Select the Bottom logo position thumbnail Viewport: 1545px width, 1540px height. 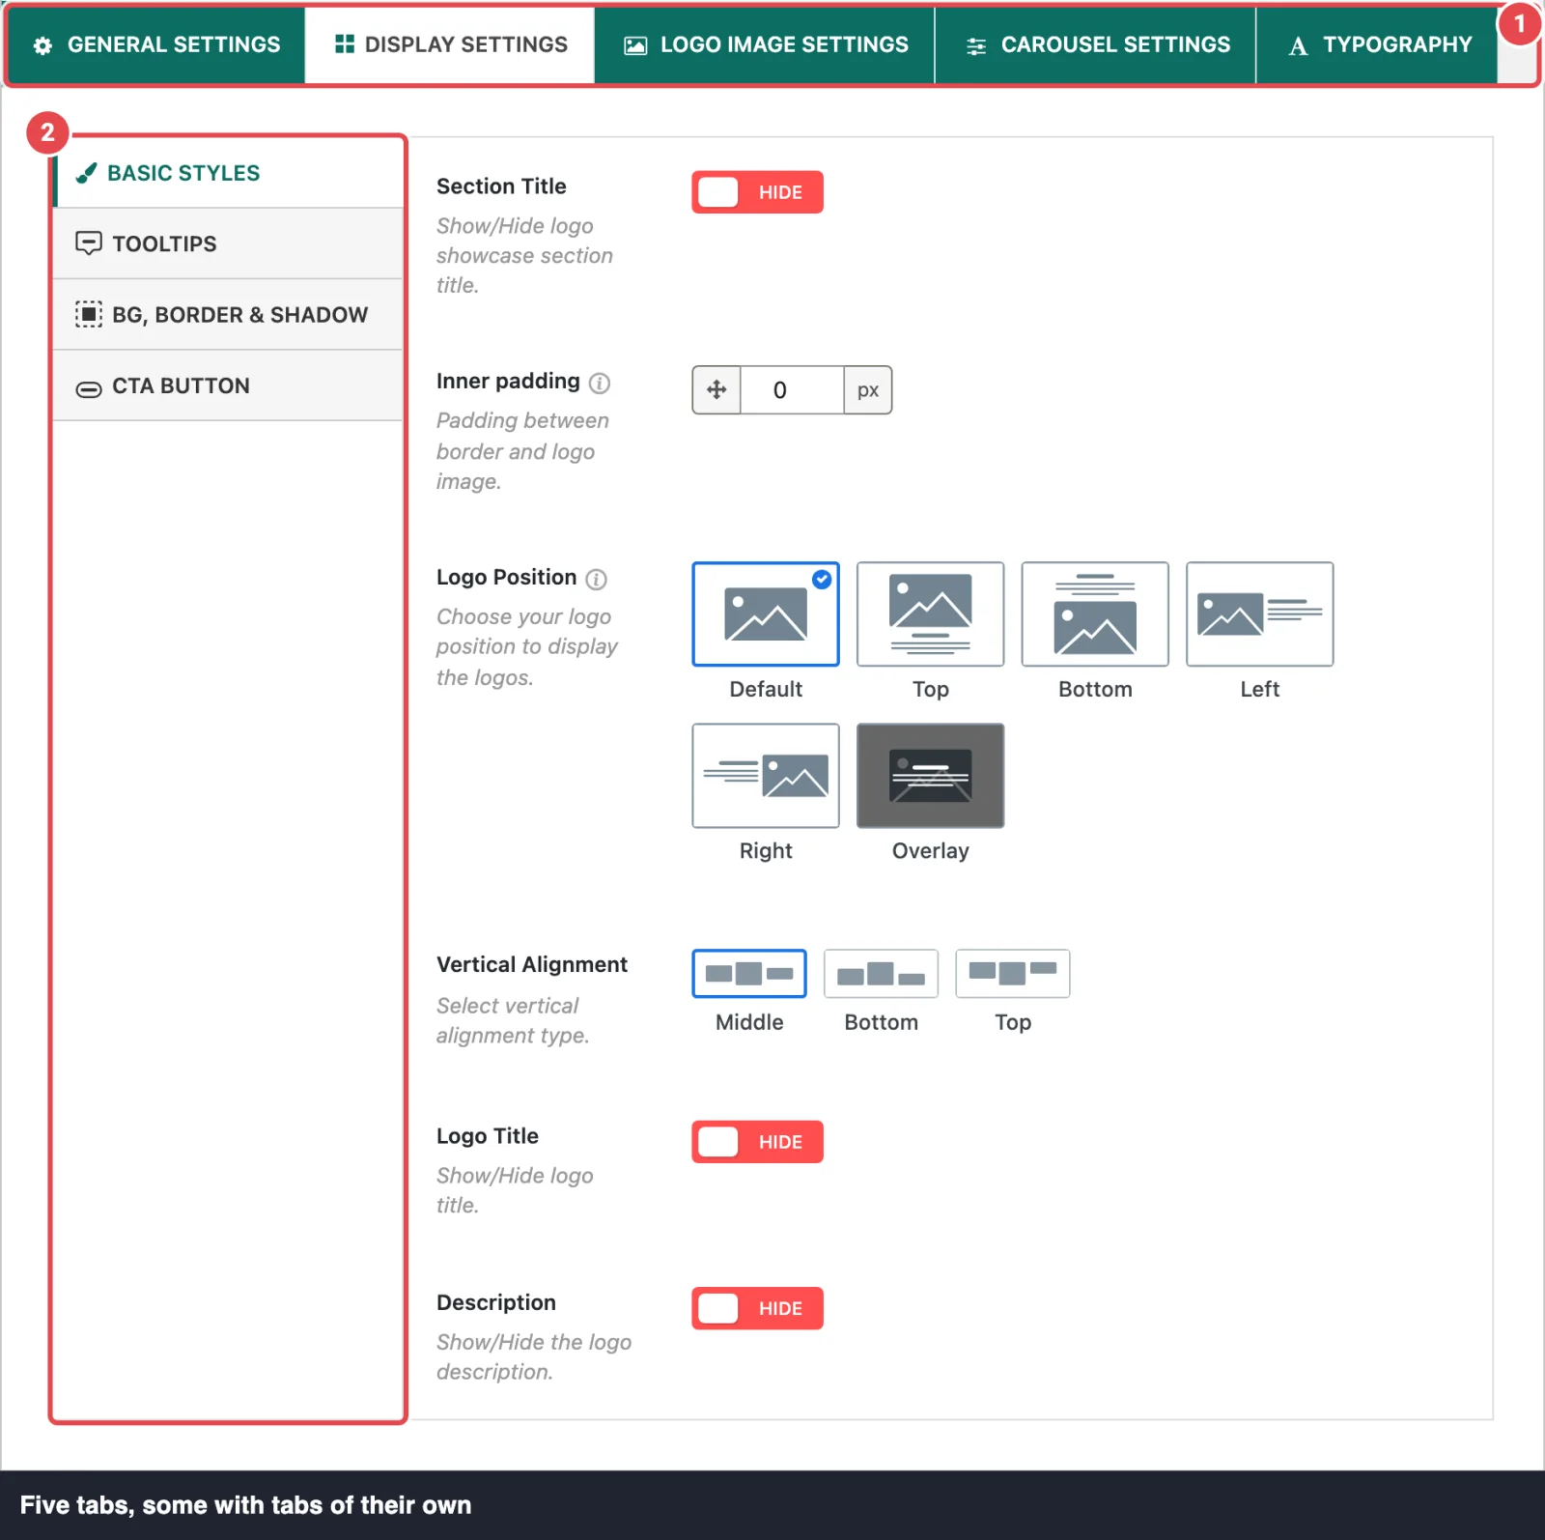(1095, 613)
